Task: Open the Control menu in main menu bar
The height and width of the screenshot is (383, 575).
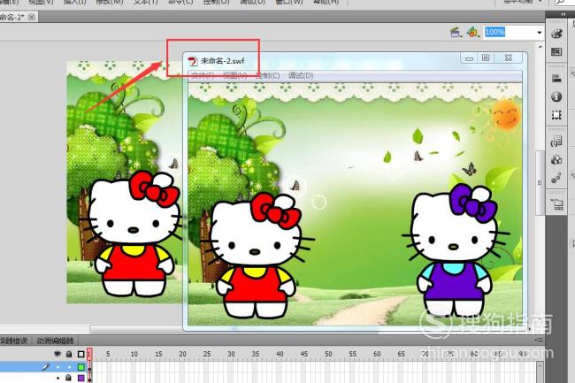Action: 217,2
